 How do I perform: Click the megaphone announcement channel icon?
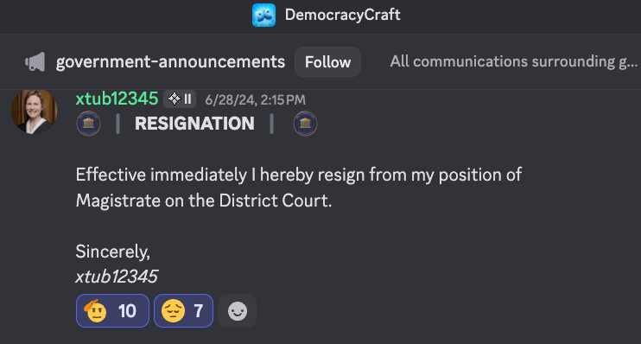[35, 61]
